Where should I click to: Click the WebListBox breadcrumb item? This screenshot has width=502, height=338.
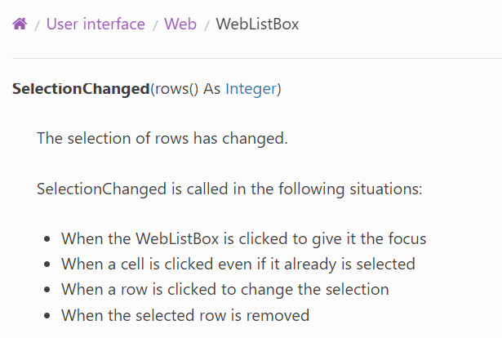click(x=257, y=24)
